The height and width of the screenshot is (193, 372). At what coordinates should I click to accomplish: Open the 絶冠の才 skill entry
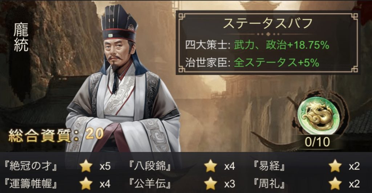tap(31, 166)
